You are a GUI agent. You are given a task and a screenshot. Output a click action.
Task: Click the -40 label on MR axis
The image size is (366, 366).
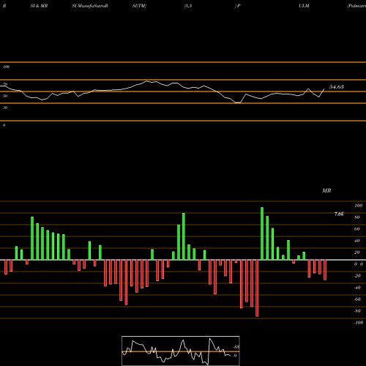[357, 288]
